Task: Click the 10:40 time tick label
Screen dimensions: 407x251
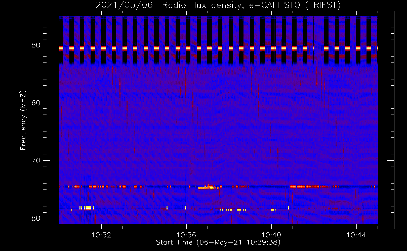Action: pos(271,235)
